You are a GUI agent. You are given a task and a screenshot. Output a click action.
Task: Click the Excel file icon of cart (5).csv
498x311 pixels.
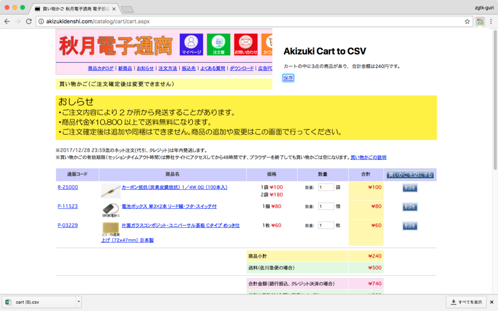click(8, 302)
